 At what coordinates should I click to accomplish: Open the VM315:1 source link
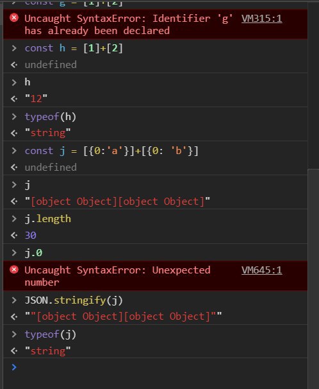pyautogui.click(x=261, y=19)
